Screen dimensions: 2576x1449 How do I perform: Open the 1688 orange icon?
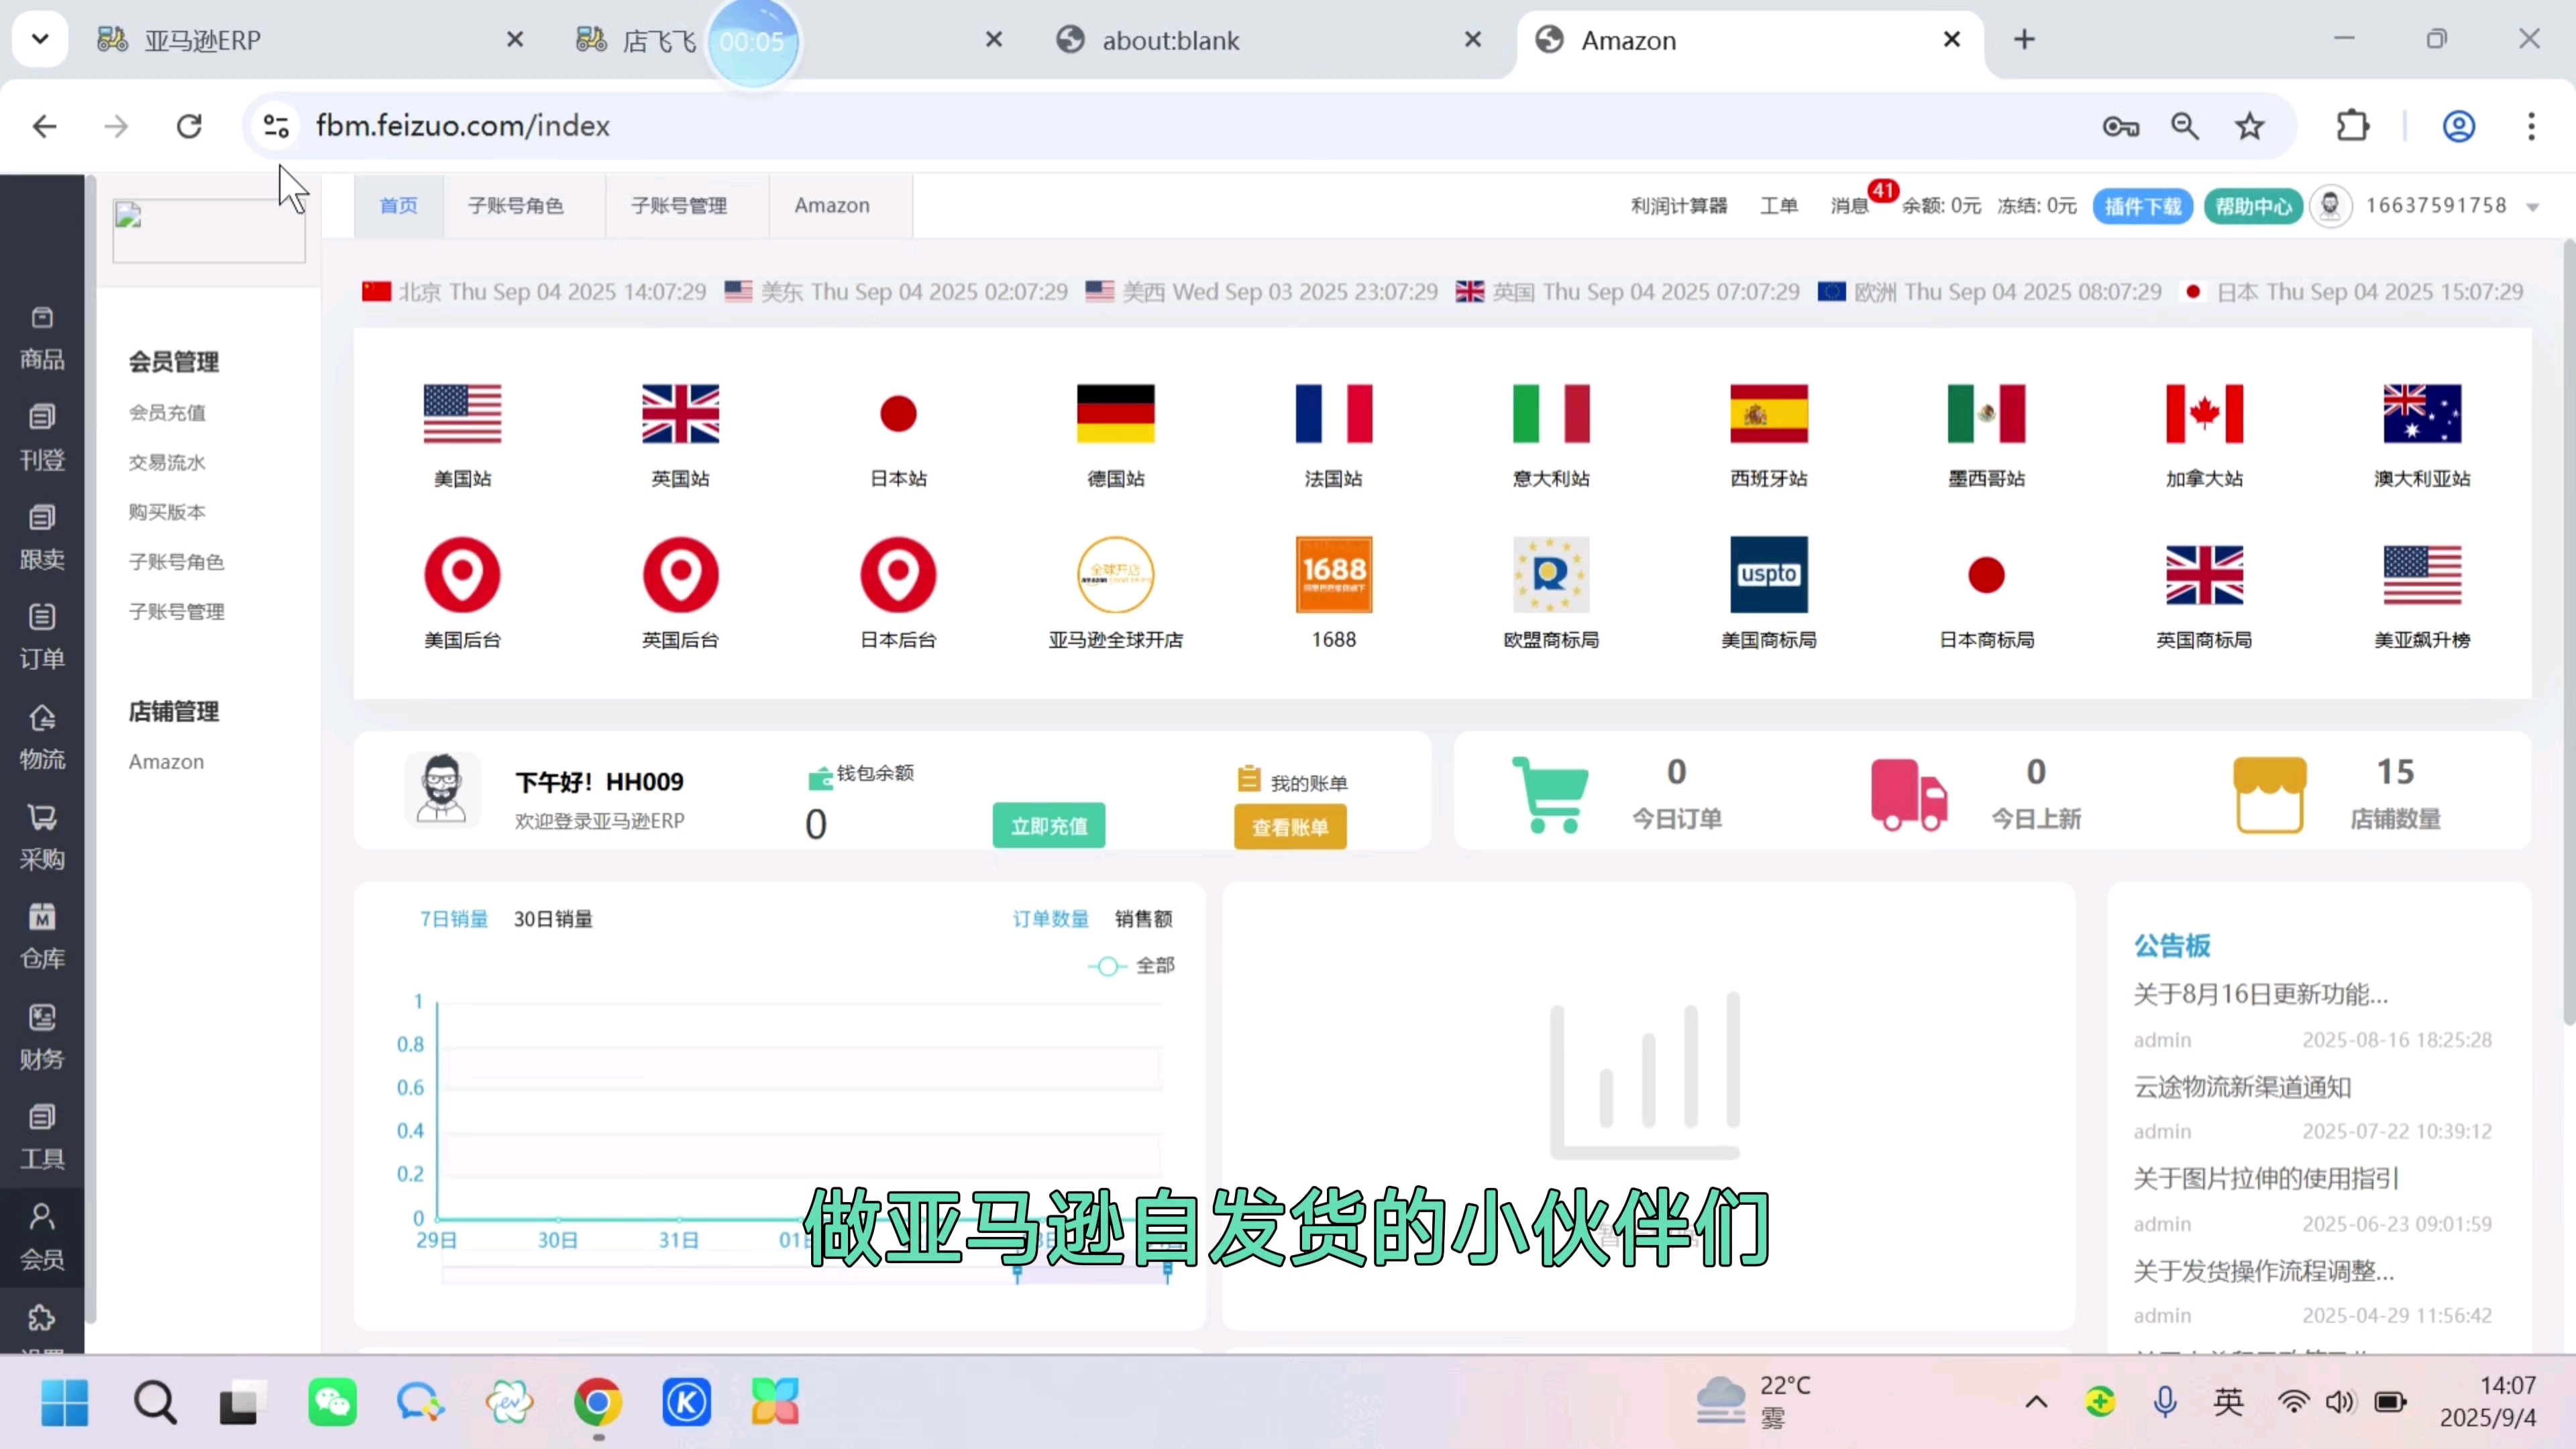coord(1334,575)
